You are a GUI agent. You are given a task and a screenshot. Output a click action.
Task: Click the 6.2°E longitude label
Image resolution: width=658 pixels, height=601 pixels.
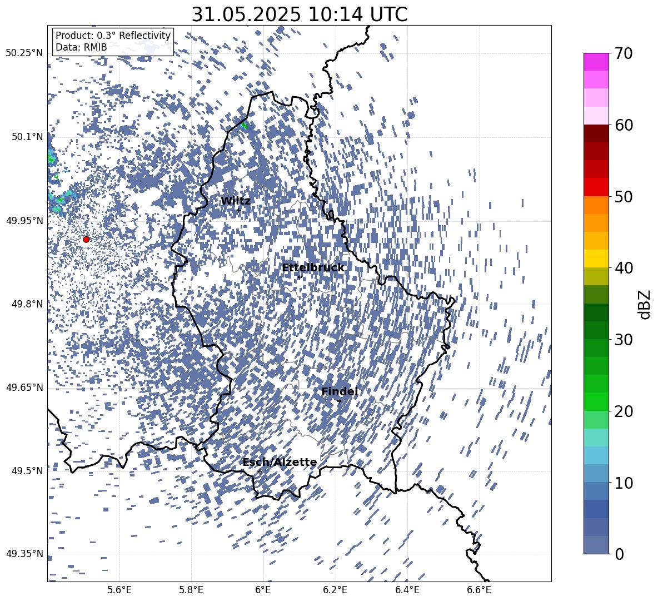pos(335,590)
